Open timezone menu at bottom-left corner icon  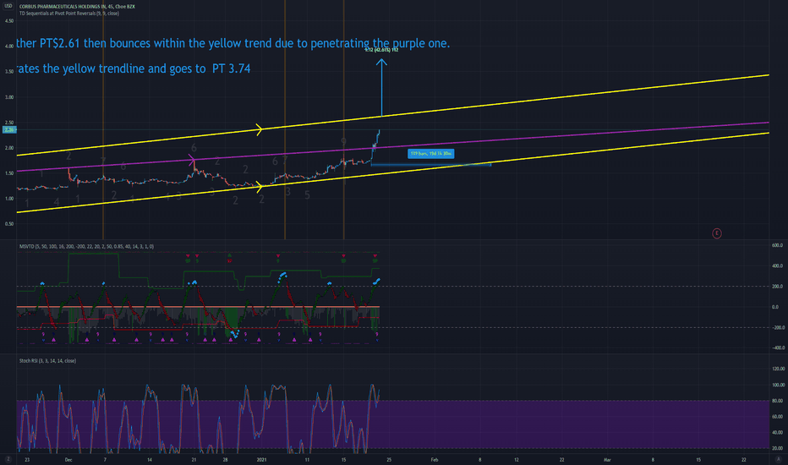click(8, 459)
